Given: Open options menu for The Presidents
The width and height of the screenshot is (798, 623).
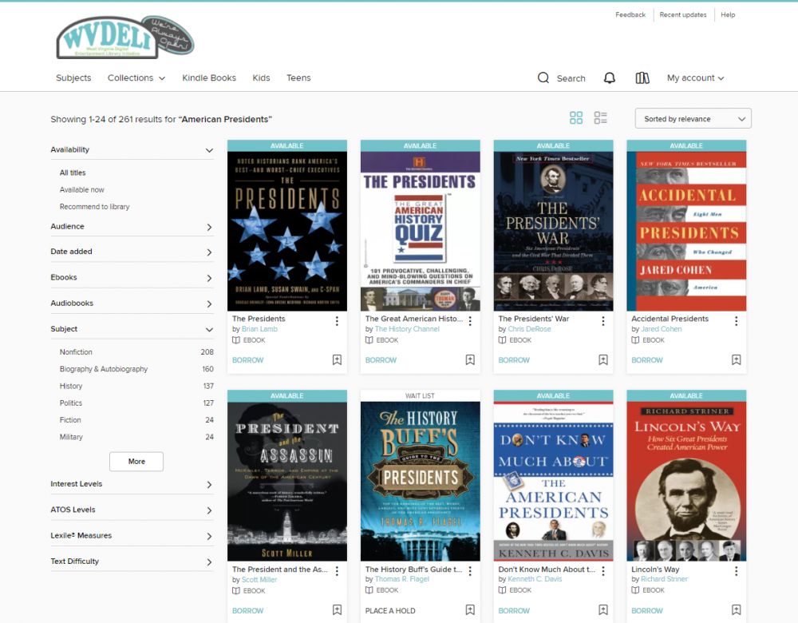Looking at the screenshot, I should tap(337, 321).
